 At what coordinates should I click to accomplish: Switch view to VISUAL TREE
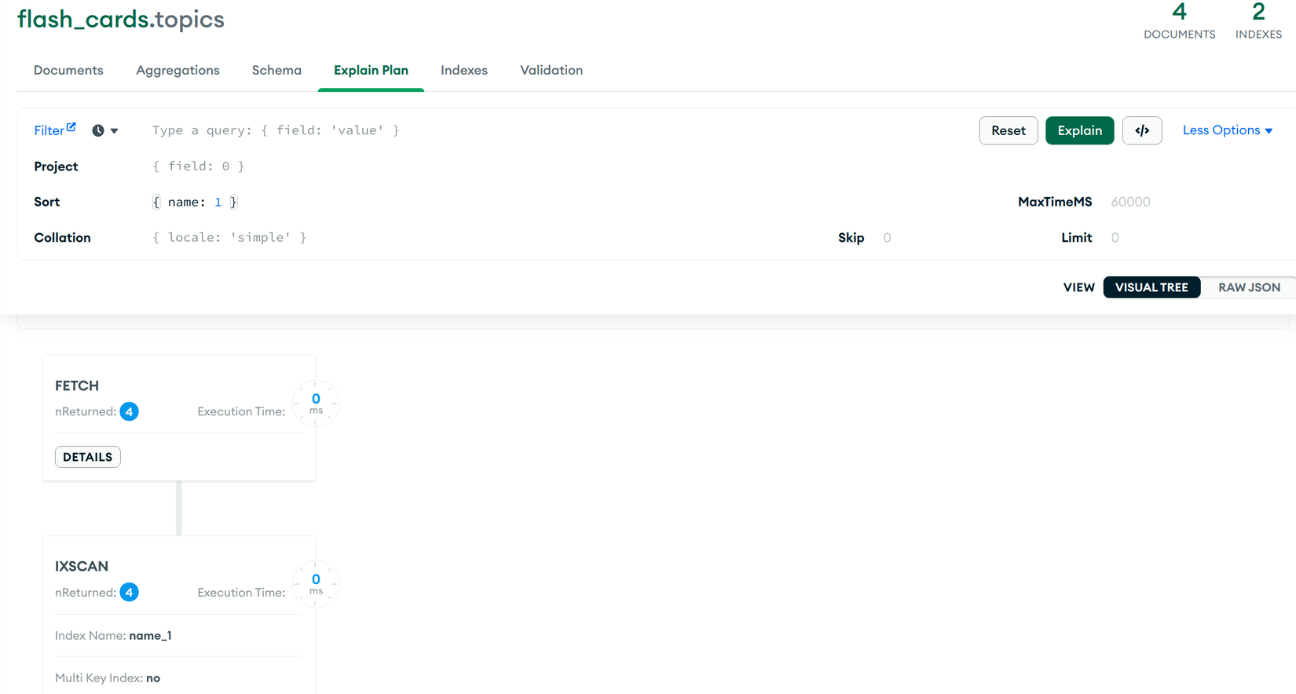[1151, 287]
